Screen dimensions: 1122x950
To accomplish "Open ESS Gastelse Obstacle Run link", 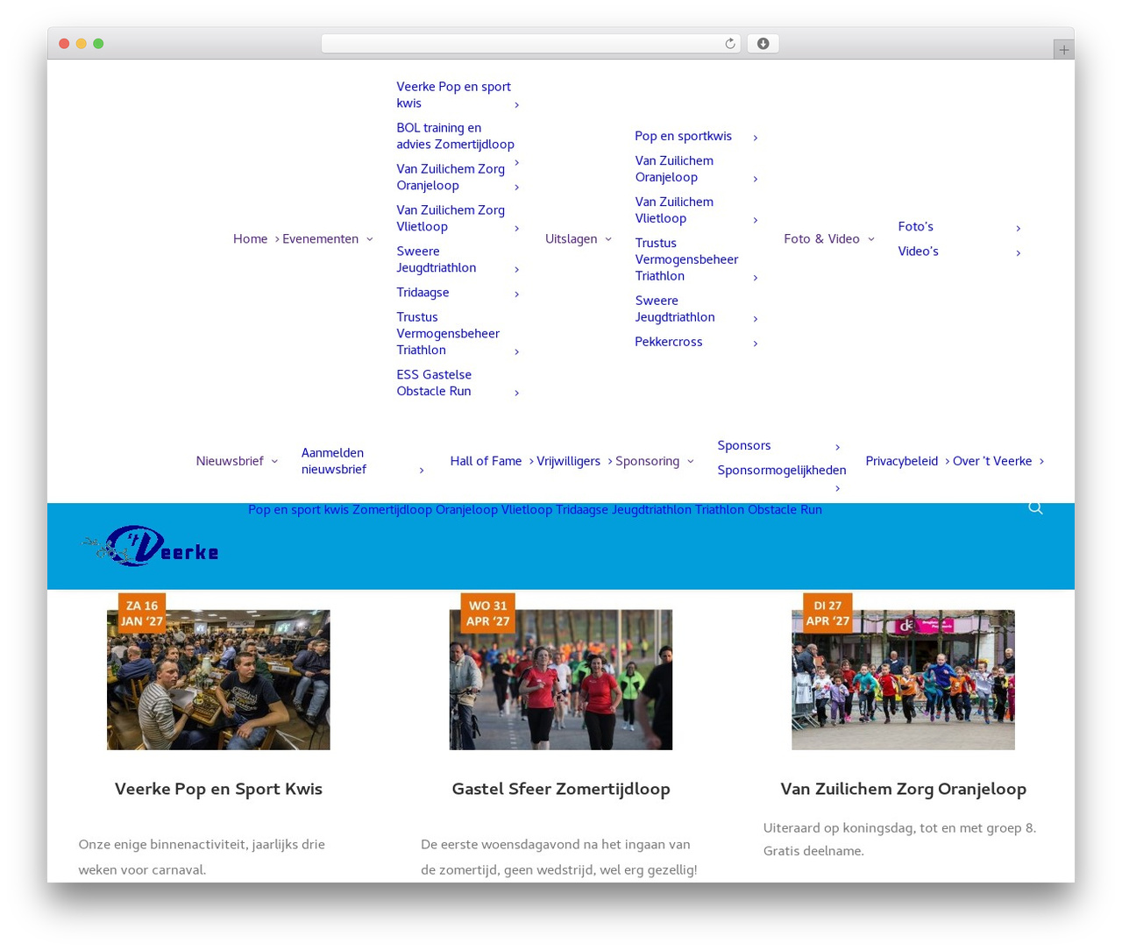I will tap(434, 383).
